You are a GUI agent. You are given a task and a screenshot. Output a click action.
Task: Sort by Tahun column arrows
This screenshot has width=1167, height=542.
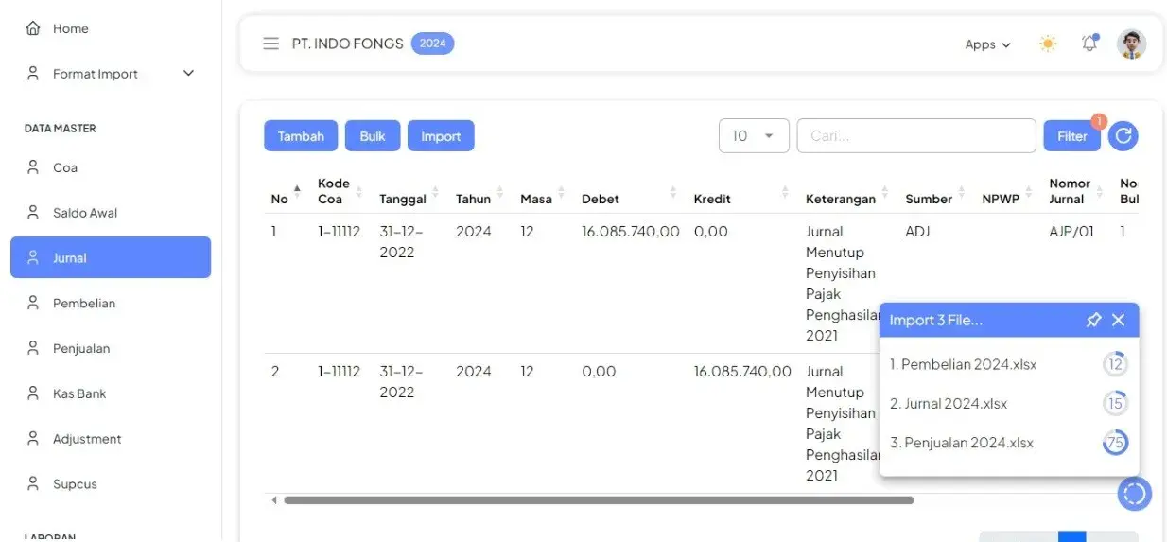tap(500, 192)
